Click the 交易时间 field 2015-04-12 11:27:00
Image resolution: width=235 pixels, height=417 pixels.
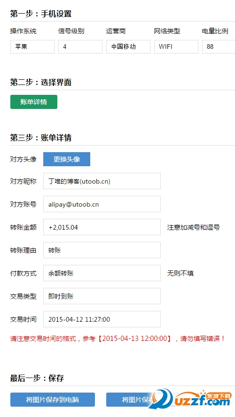(x=102, y=319)
